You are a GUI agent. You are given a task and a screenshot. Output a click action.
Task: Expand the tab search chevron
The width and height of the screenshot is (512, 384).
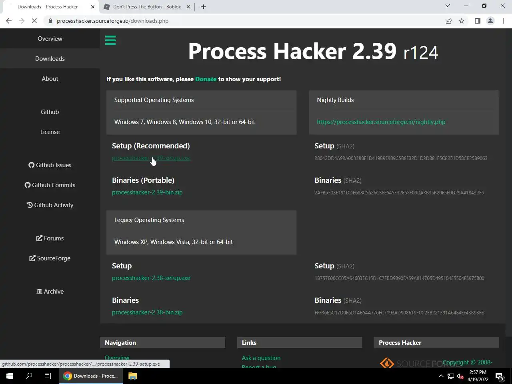click(x=448, y=6)
